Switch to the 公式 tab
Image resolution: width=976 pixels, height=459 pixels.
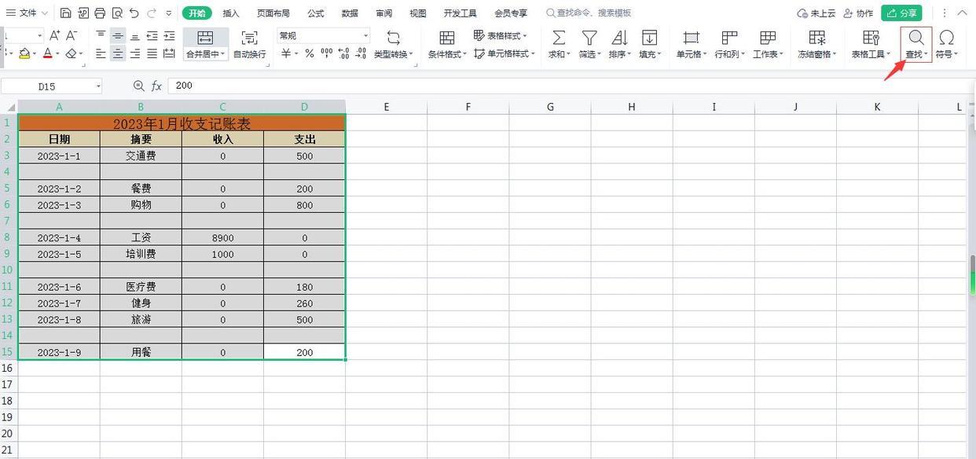coord(316,13)
